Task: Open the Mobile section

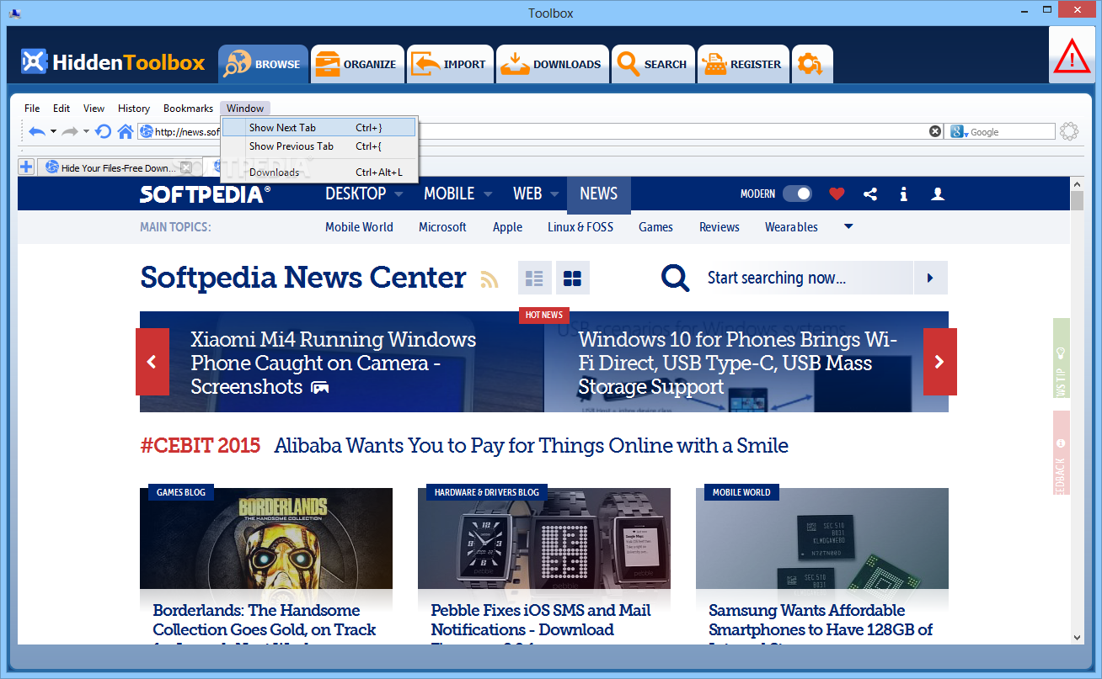Action: tap(449, 194)
